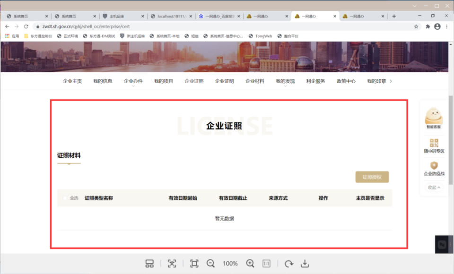This screenshot has height=274, width=454.
Task: Expand the 企业办件 dropdown menu
Action: pos(133,81)
